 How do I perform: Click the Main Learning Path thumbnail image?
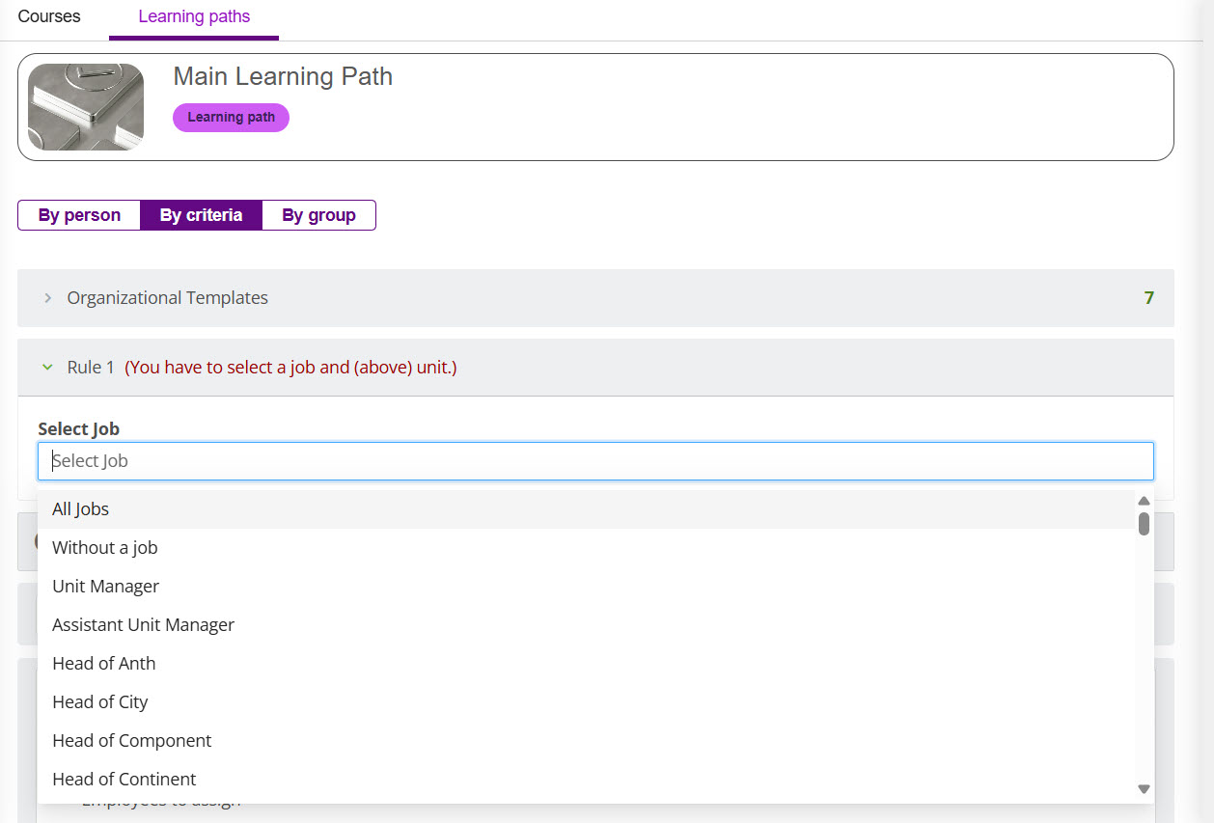tap(86, 107)
